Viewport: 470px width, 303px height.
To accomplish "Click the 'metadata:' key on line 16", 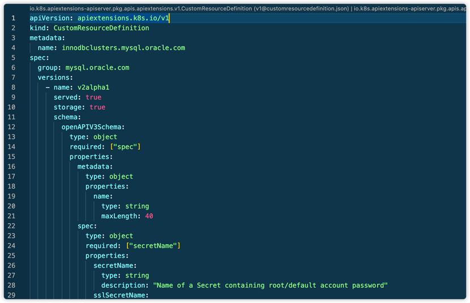I will point(95,167).
